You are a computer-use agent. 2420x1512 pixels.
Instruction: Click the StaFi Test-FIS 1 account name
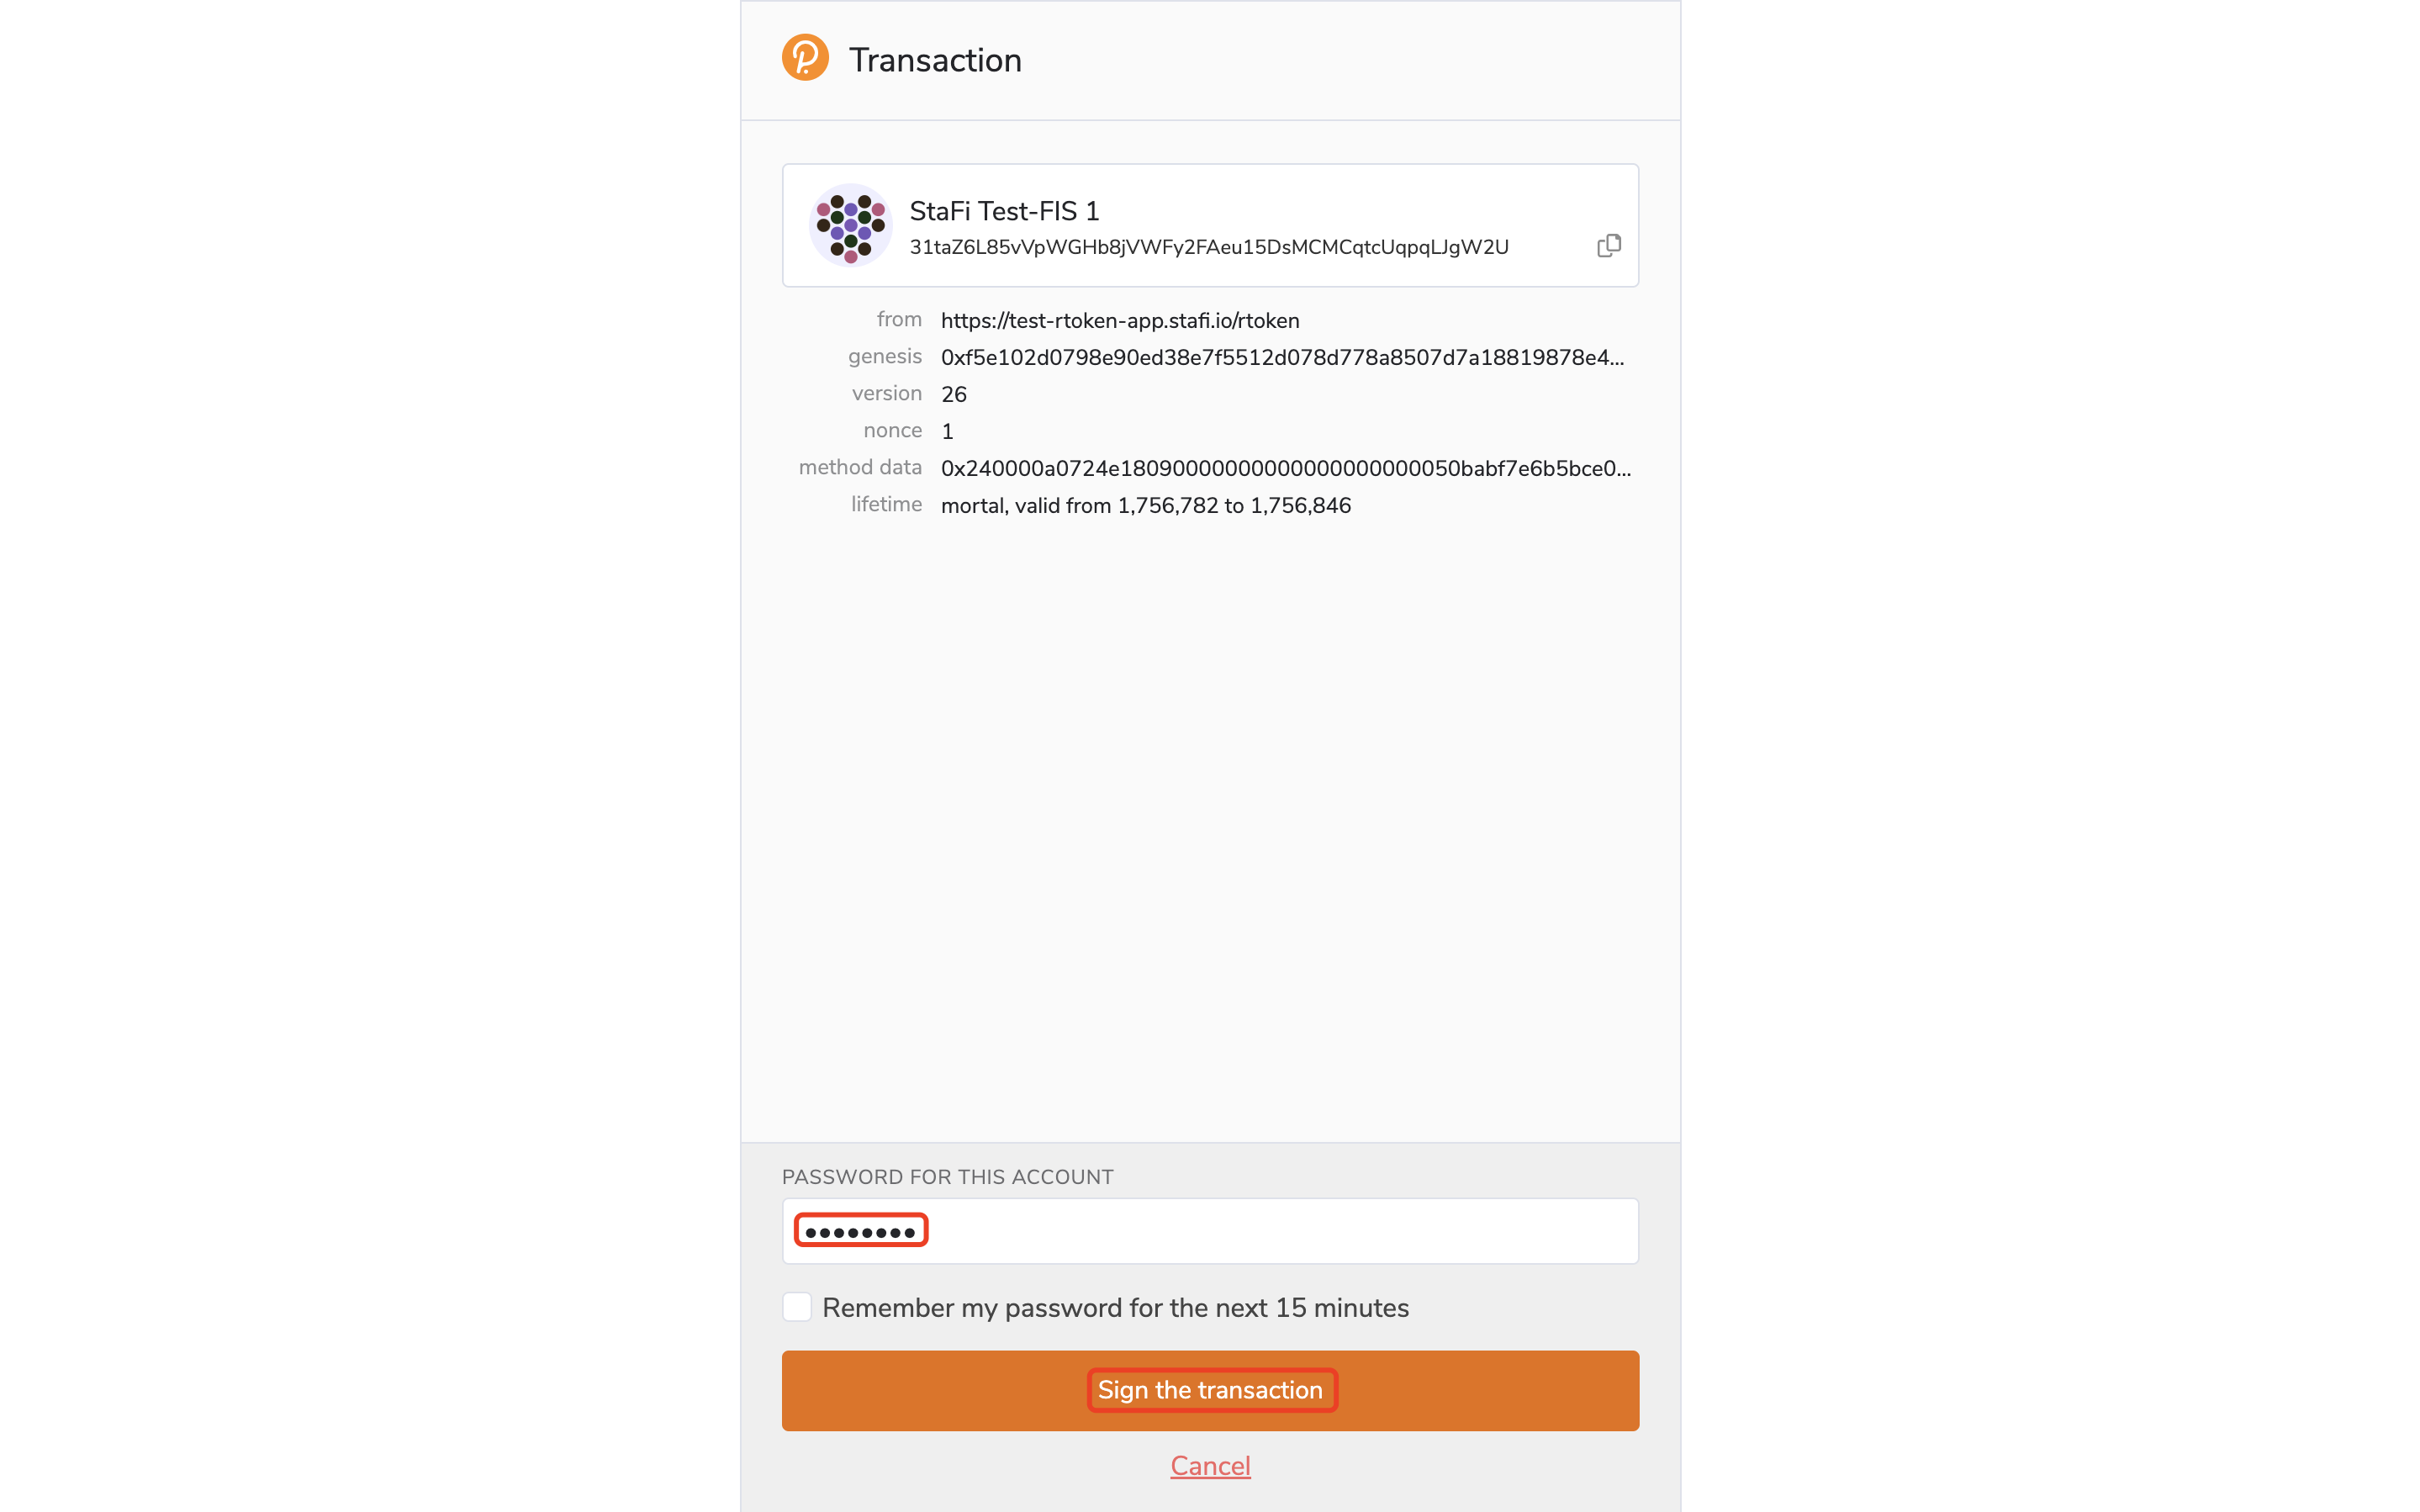point(1004,211)
